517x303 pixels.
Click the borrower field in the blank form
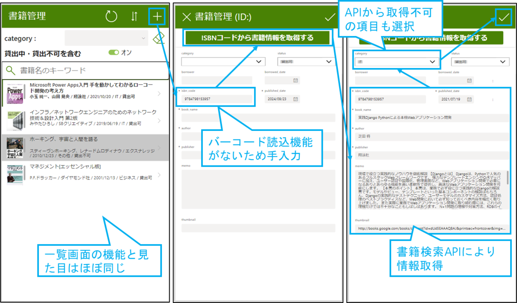pyautogui.click(x=217, y=80)
